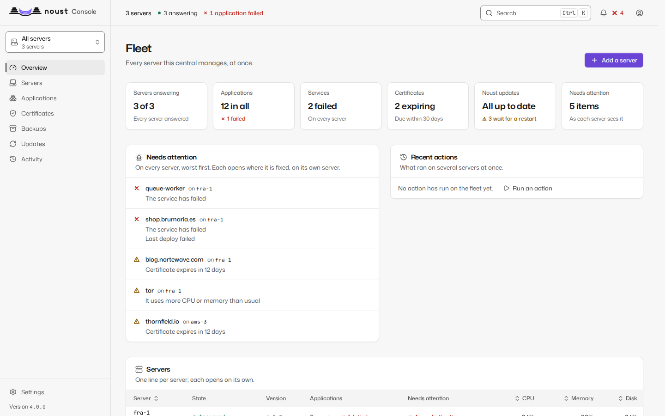Viewport: 665px width, 416px height.
Task: Click the Run an action play icon
Action: (x=507, y=188)
